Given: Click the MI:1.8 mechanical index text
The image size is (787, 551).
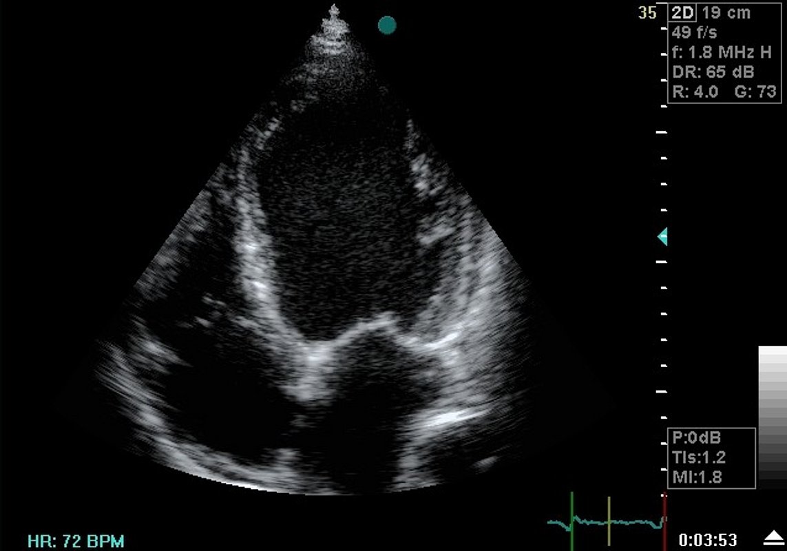Looking at the screenshot, I should click(x=697, y=477).
